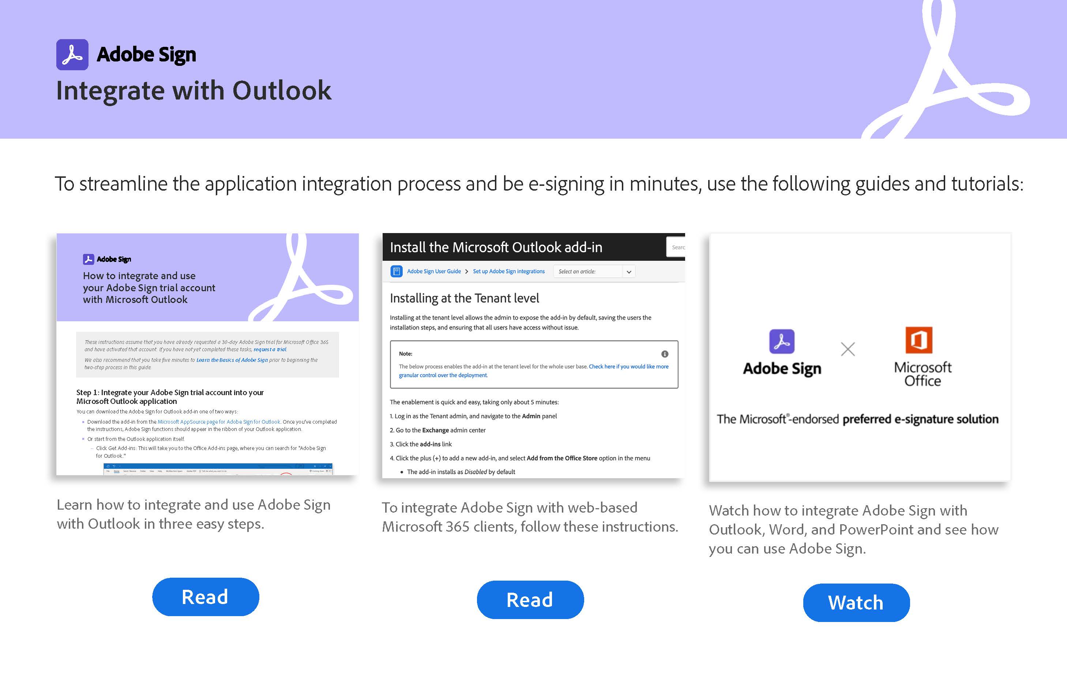Screen dimensions: 1067x686
Task: Click the info icon in the Note box
Action: [x=665, y=354]
